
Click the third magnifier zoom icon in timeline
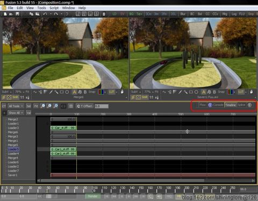point(56,106)
